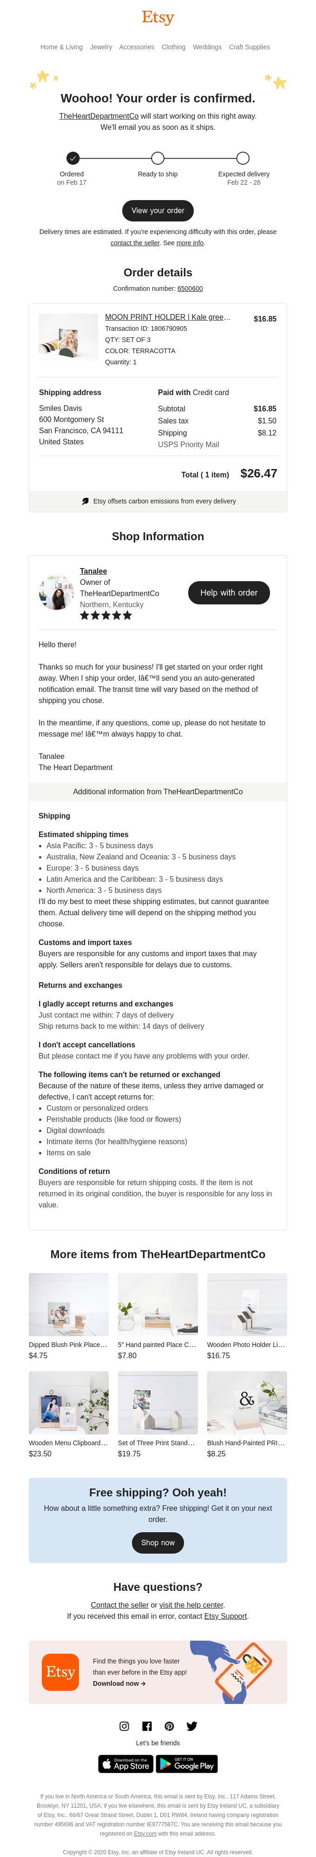Click the Google Play badge

(x=186, y=1764)
